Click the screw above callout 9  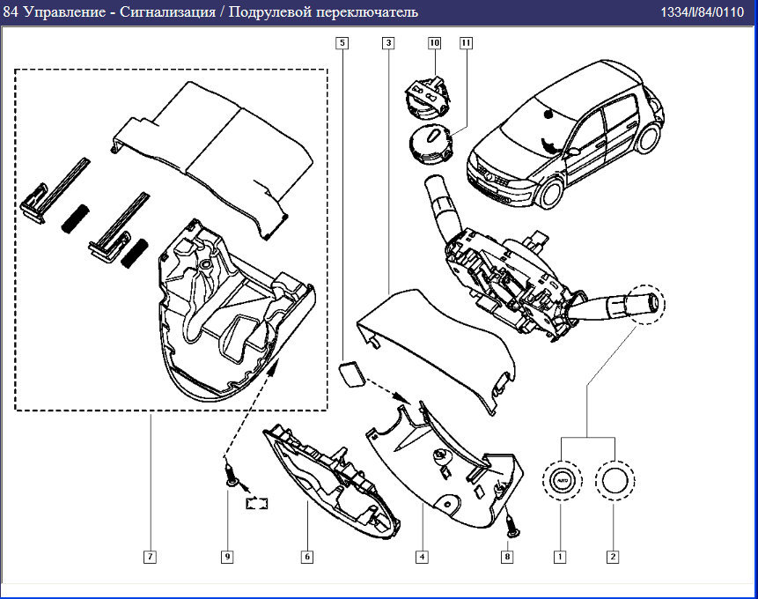[x=231, y=474]
